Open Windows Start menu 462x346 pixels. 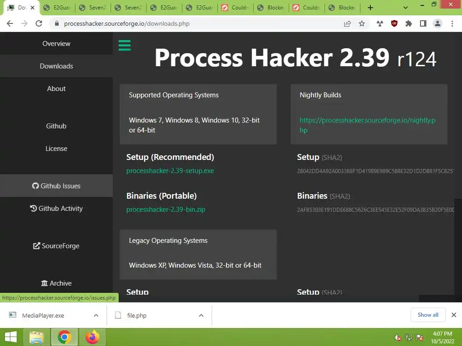click(x=11, y=337)
